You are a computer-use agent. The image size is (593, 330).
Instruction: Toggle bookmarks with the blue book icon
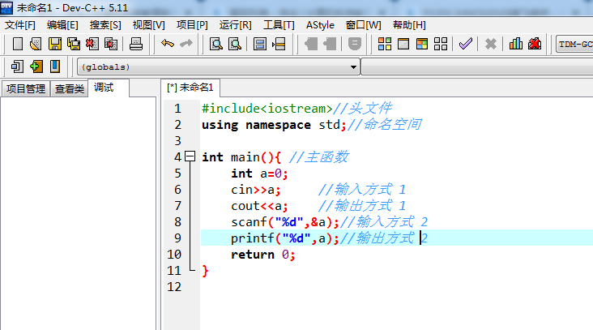[55, 66]
